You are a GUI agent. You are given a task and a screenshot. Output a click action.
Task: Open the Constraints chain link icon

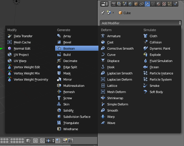pyautogui.click(x=142, y=4)
